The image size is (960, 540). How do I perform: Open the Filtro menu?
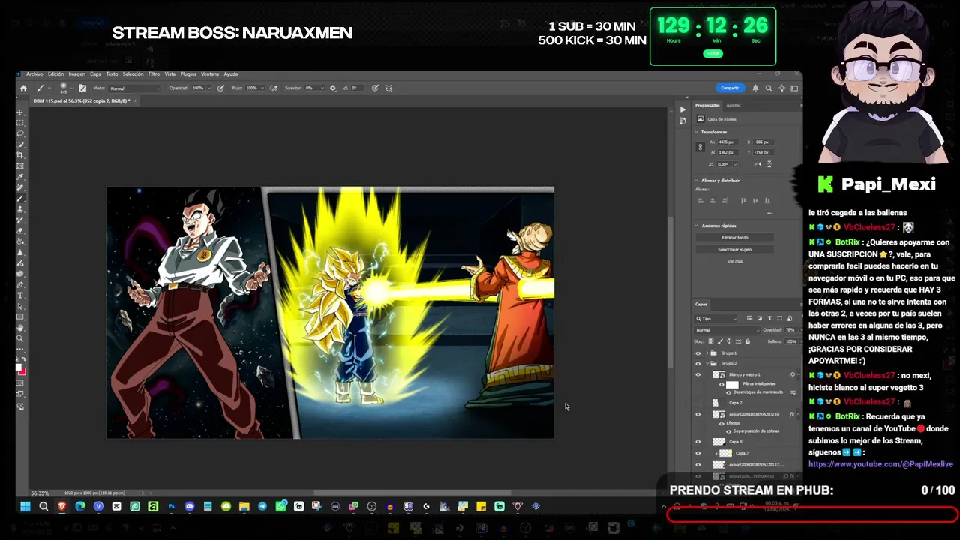[154, 74]
